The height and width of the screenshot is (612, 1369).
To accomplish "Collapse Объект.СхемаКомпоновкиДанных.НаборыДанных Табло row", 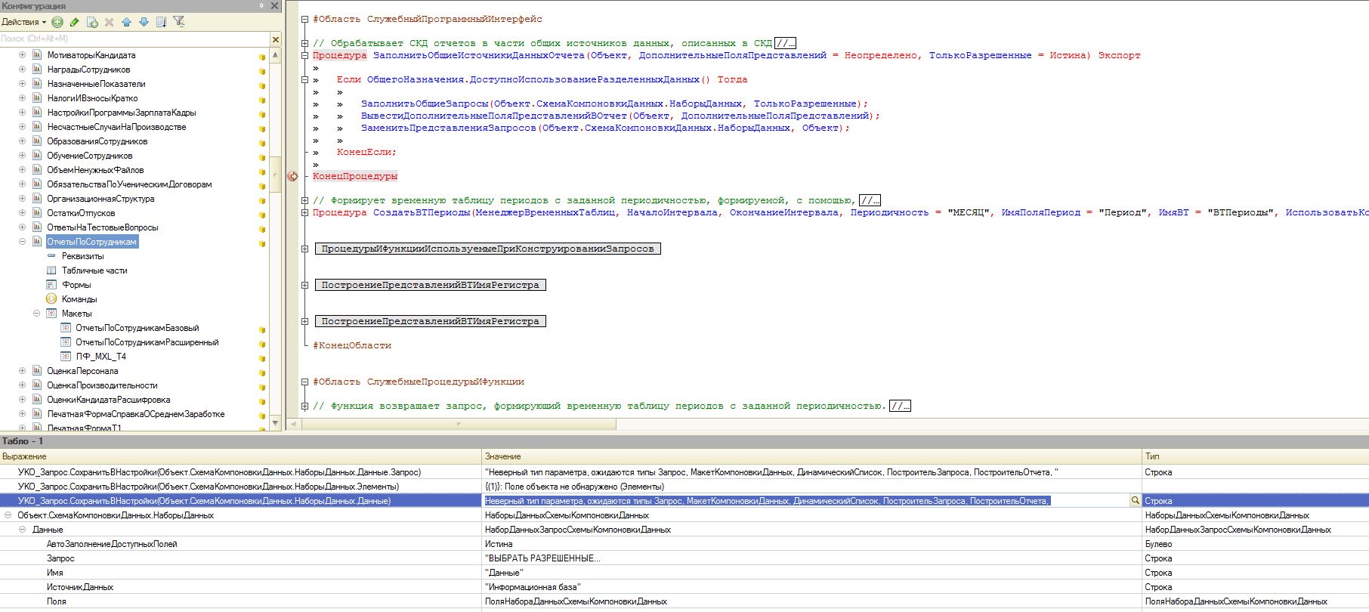I will click(x=8, y=515).
